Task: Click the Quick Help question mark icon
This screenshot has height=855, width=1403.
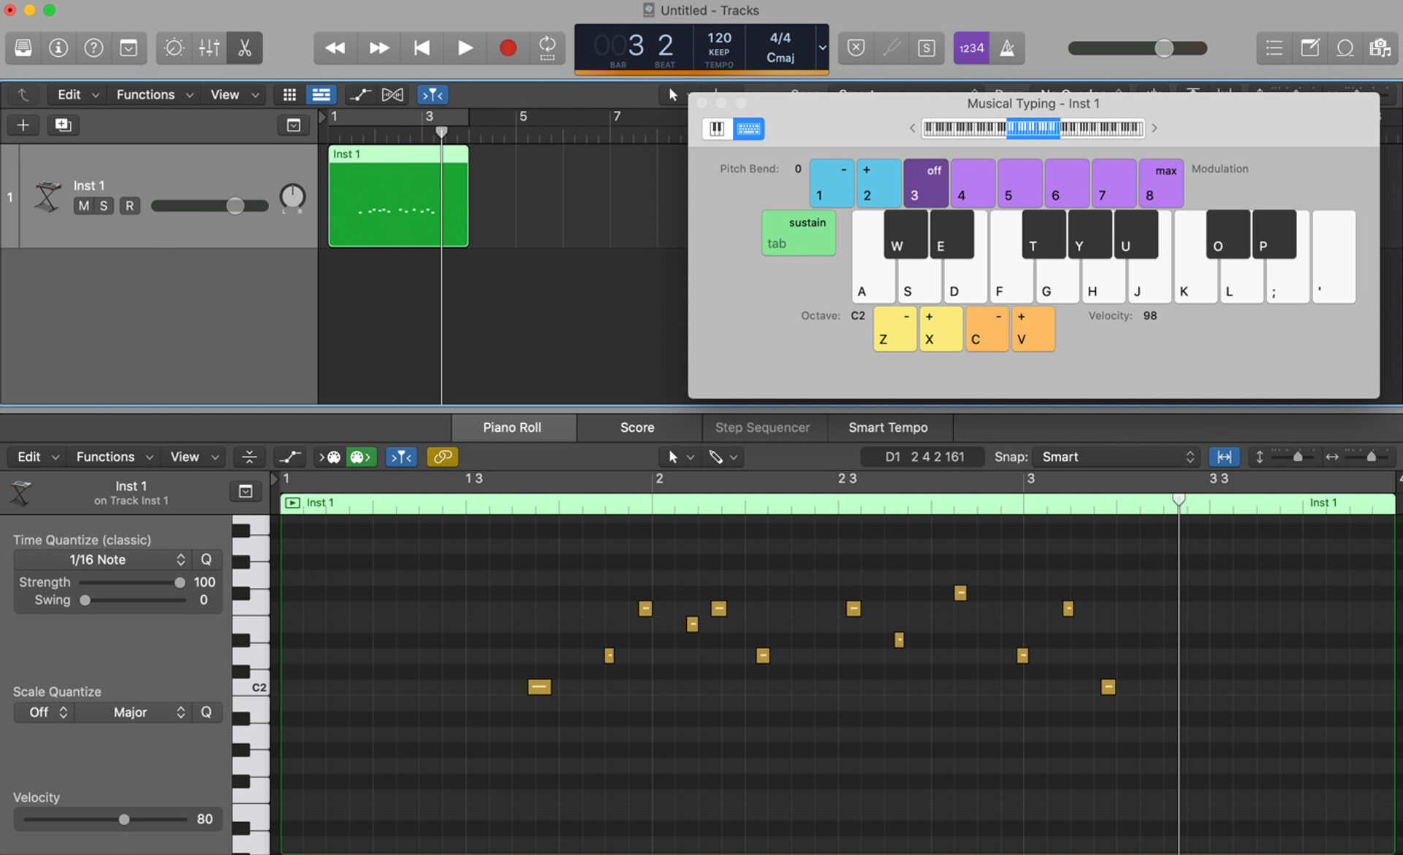Action: click(94, 47)
